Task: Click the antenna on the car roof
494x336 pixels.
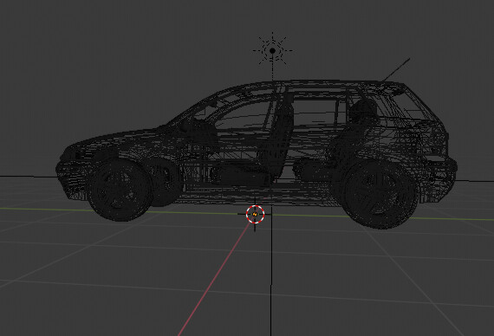Action: click(x=396, y=70)
